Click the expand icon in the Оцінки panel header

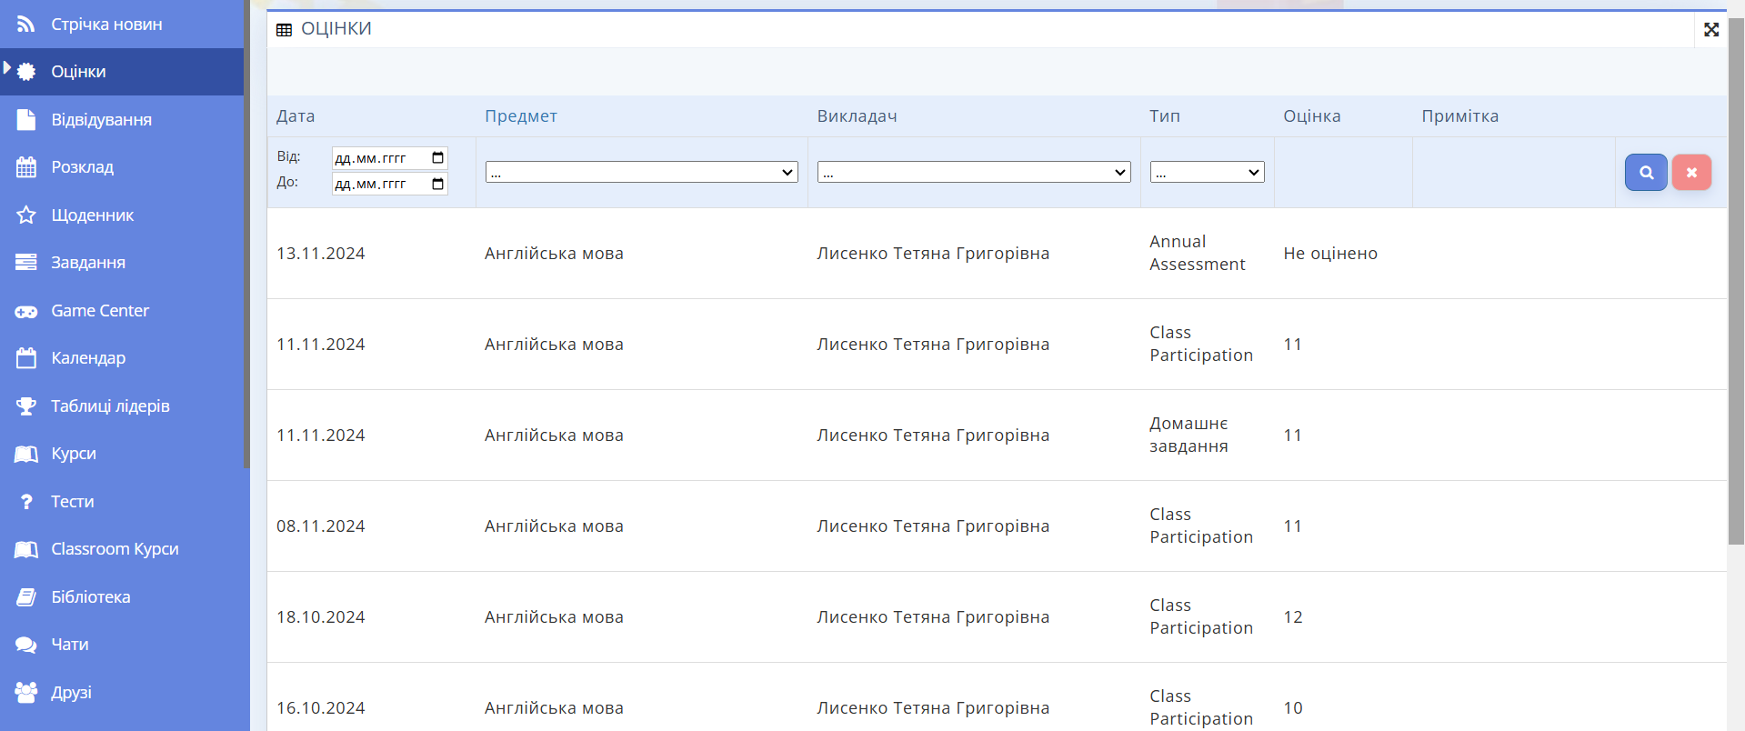(1710, 30)
